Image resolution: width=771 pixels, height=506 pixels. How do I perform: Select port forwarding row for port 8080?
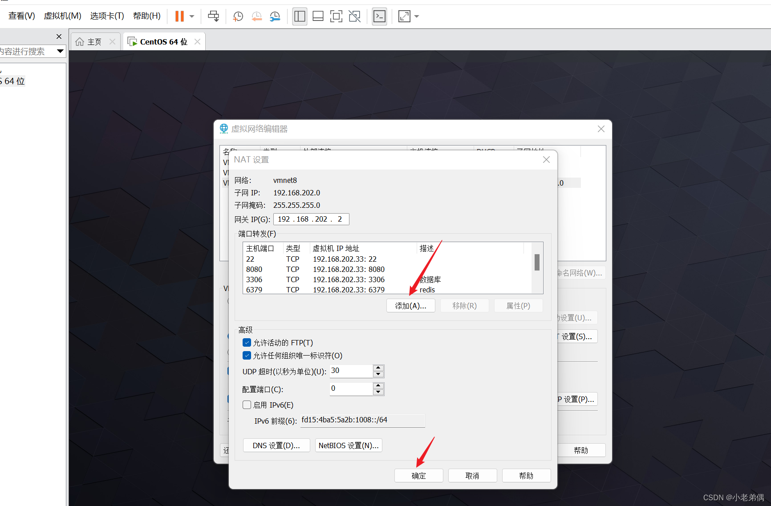[x=387, y=269]
